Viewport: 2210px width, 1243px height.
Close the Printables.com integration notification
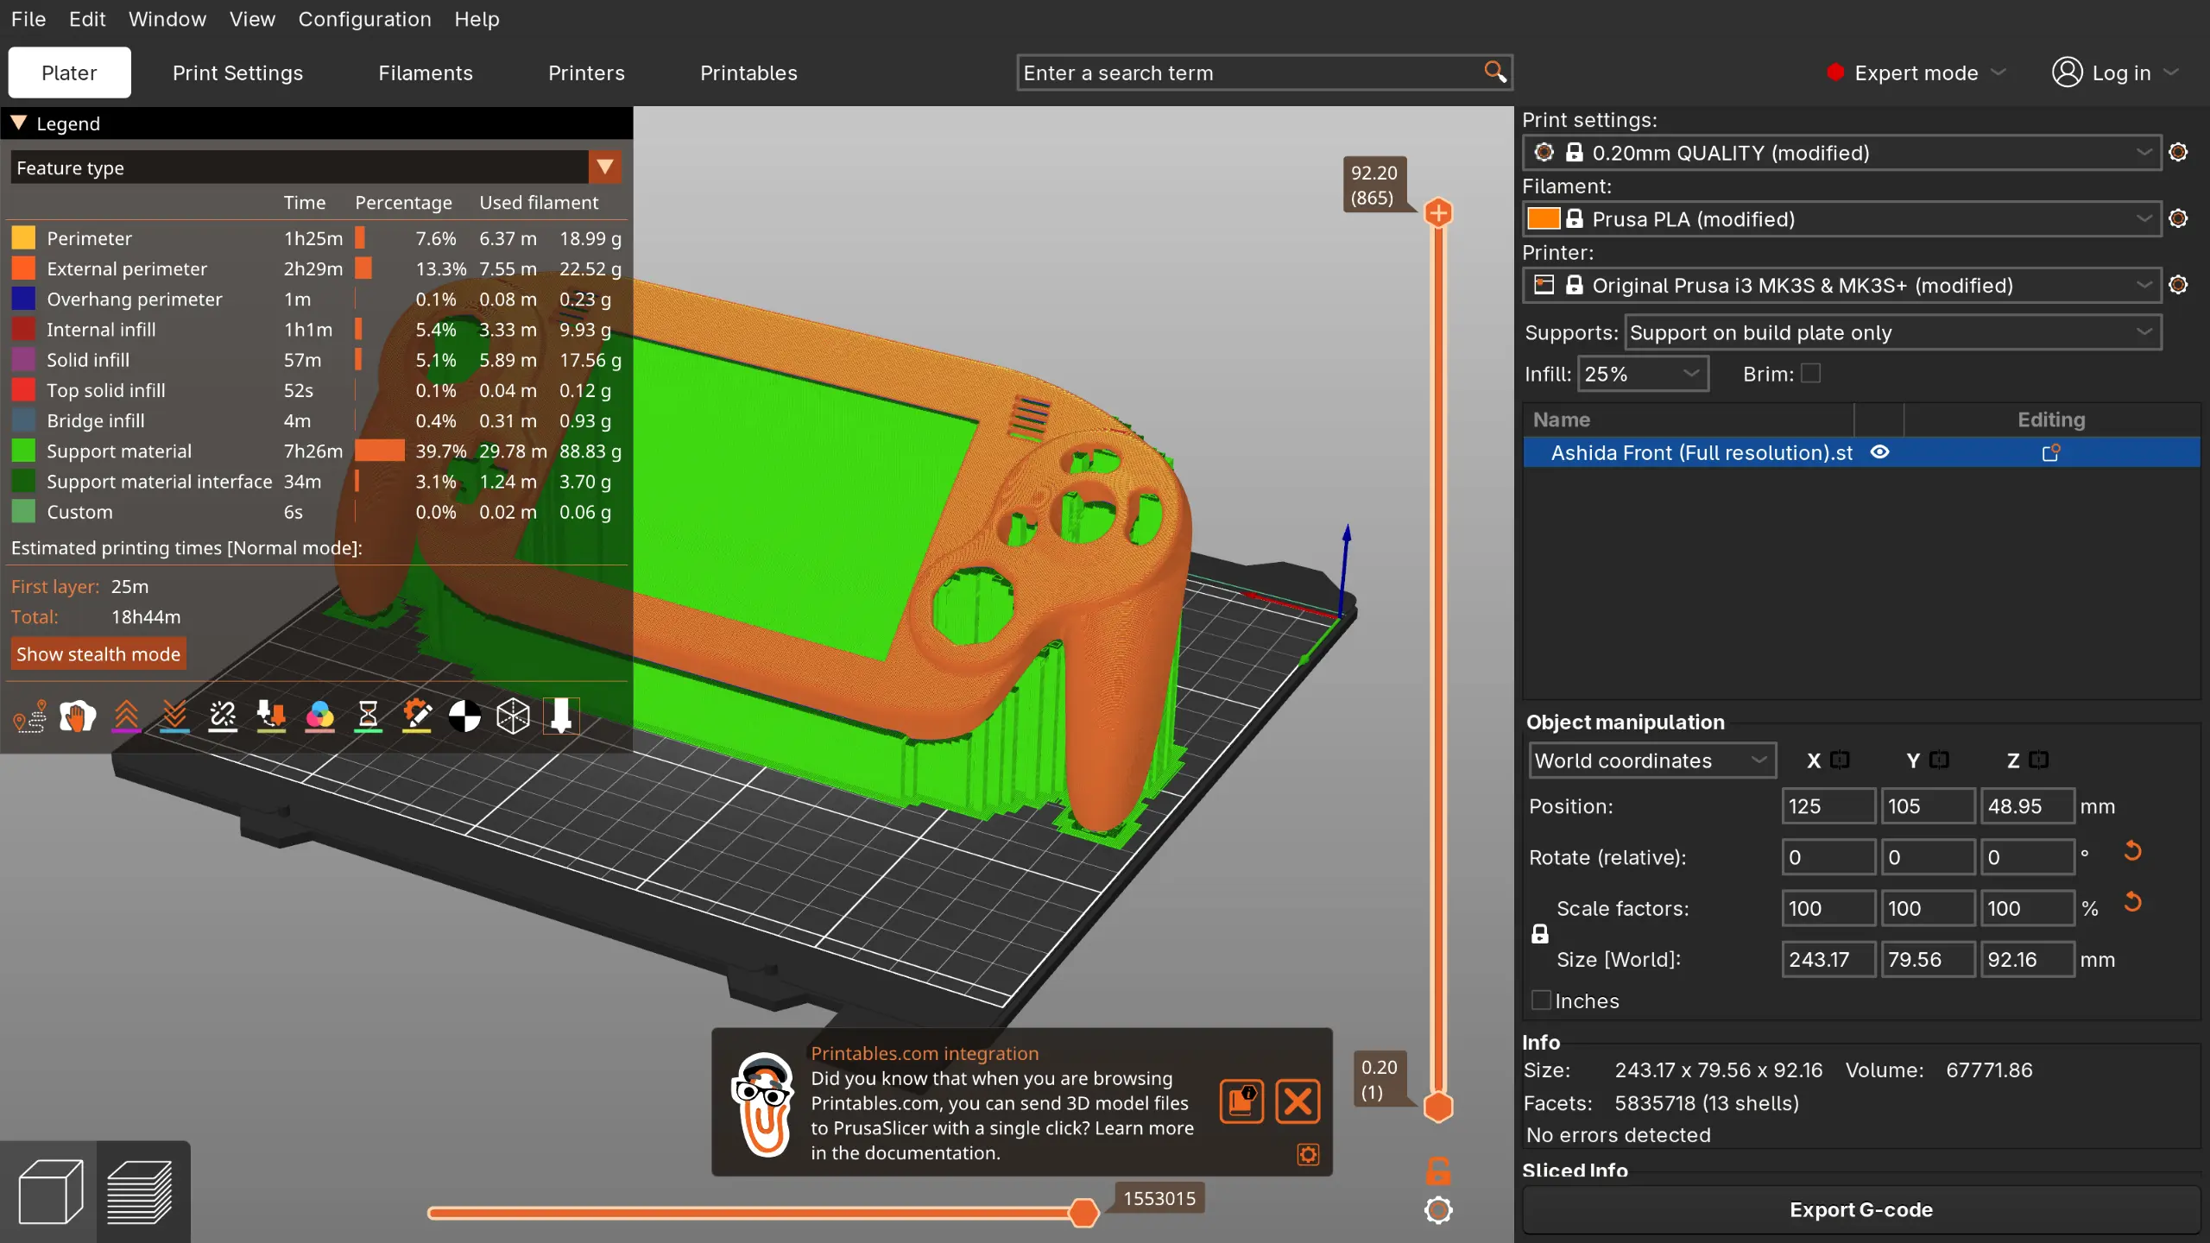coord(1298,1101)
